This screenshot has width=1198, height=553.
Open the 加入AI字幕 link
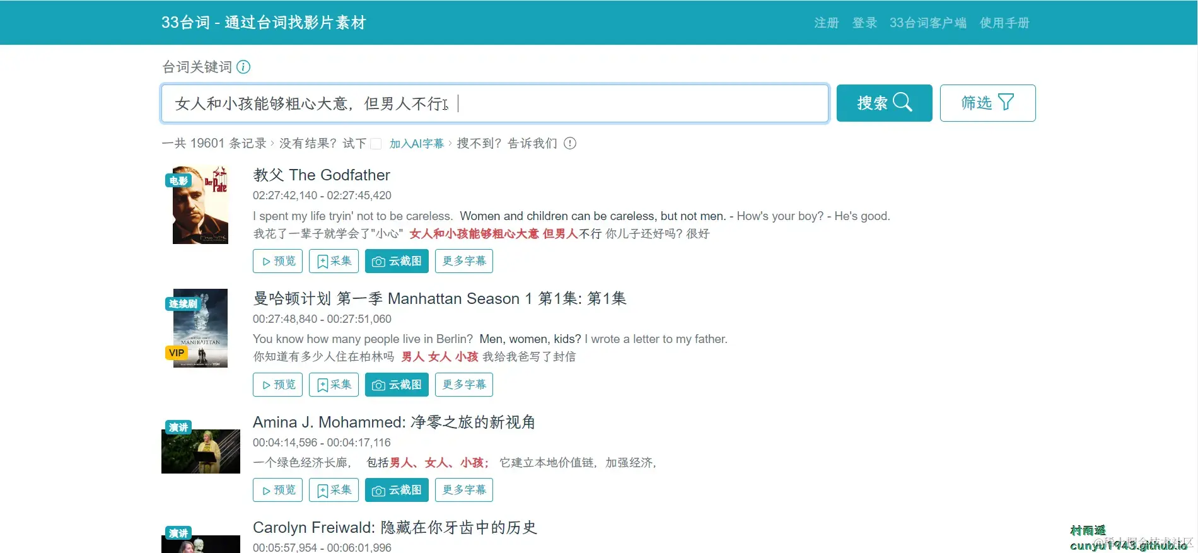(417, 144)
